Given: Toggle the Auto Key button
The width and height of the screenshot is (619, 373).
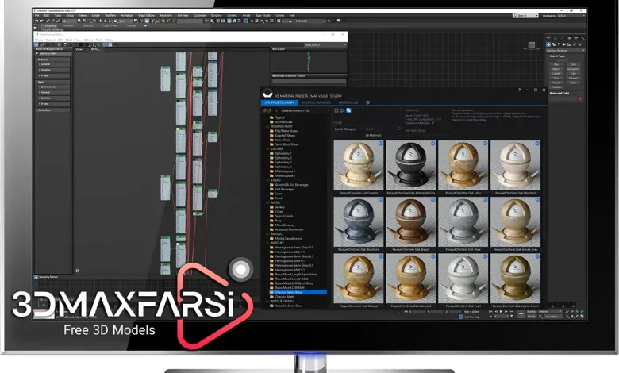Looking at the screenshot, I should click(532, 312).
